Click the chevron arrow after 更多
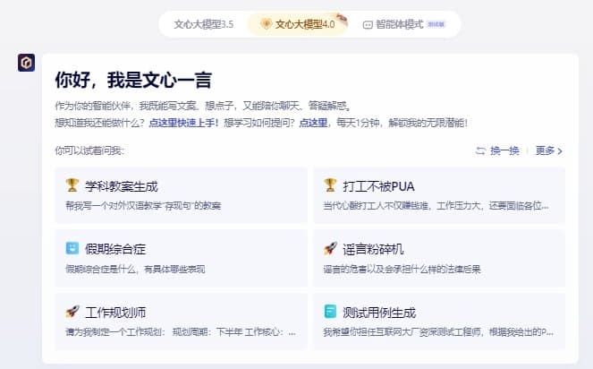 560,151
